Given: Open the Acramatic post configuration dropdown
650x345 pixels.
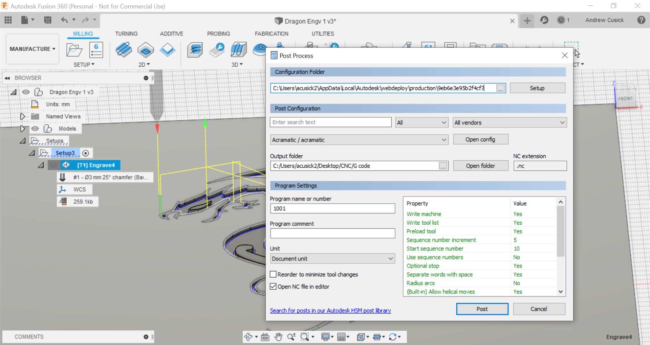Looking at the screenshot, I should point(359,140).
